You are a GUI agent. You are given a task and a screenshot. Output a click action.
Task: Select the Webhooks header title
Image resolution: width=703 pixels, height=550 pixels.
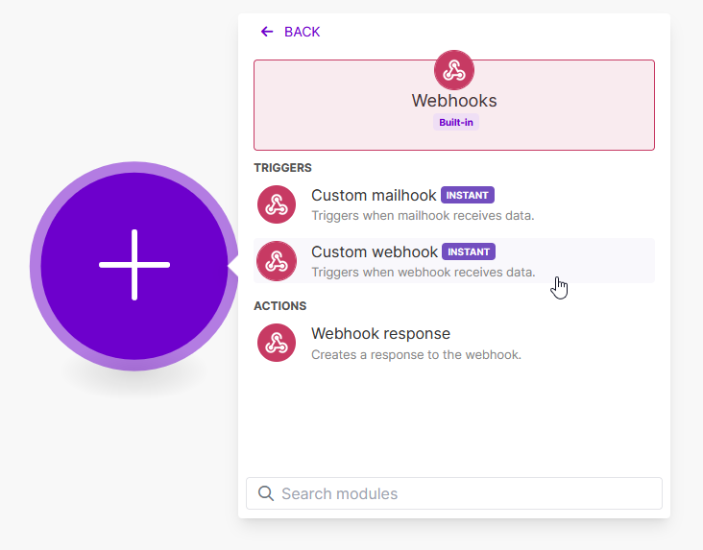point(454,101)
